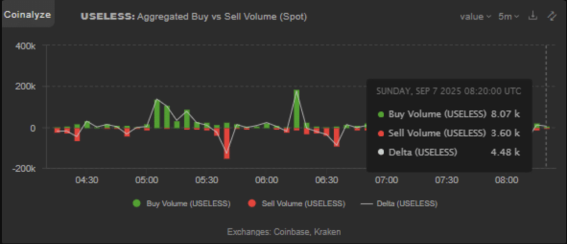The width and height of the screenshot is (567, 244).
Task: Click the Delta legend line marker
Action: coord(367,203)
